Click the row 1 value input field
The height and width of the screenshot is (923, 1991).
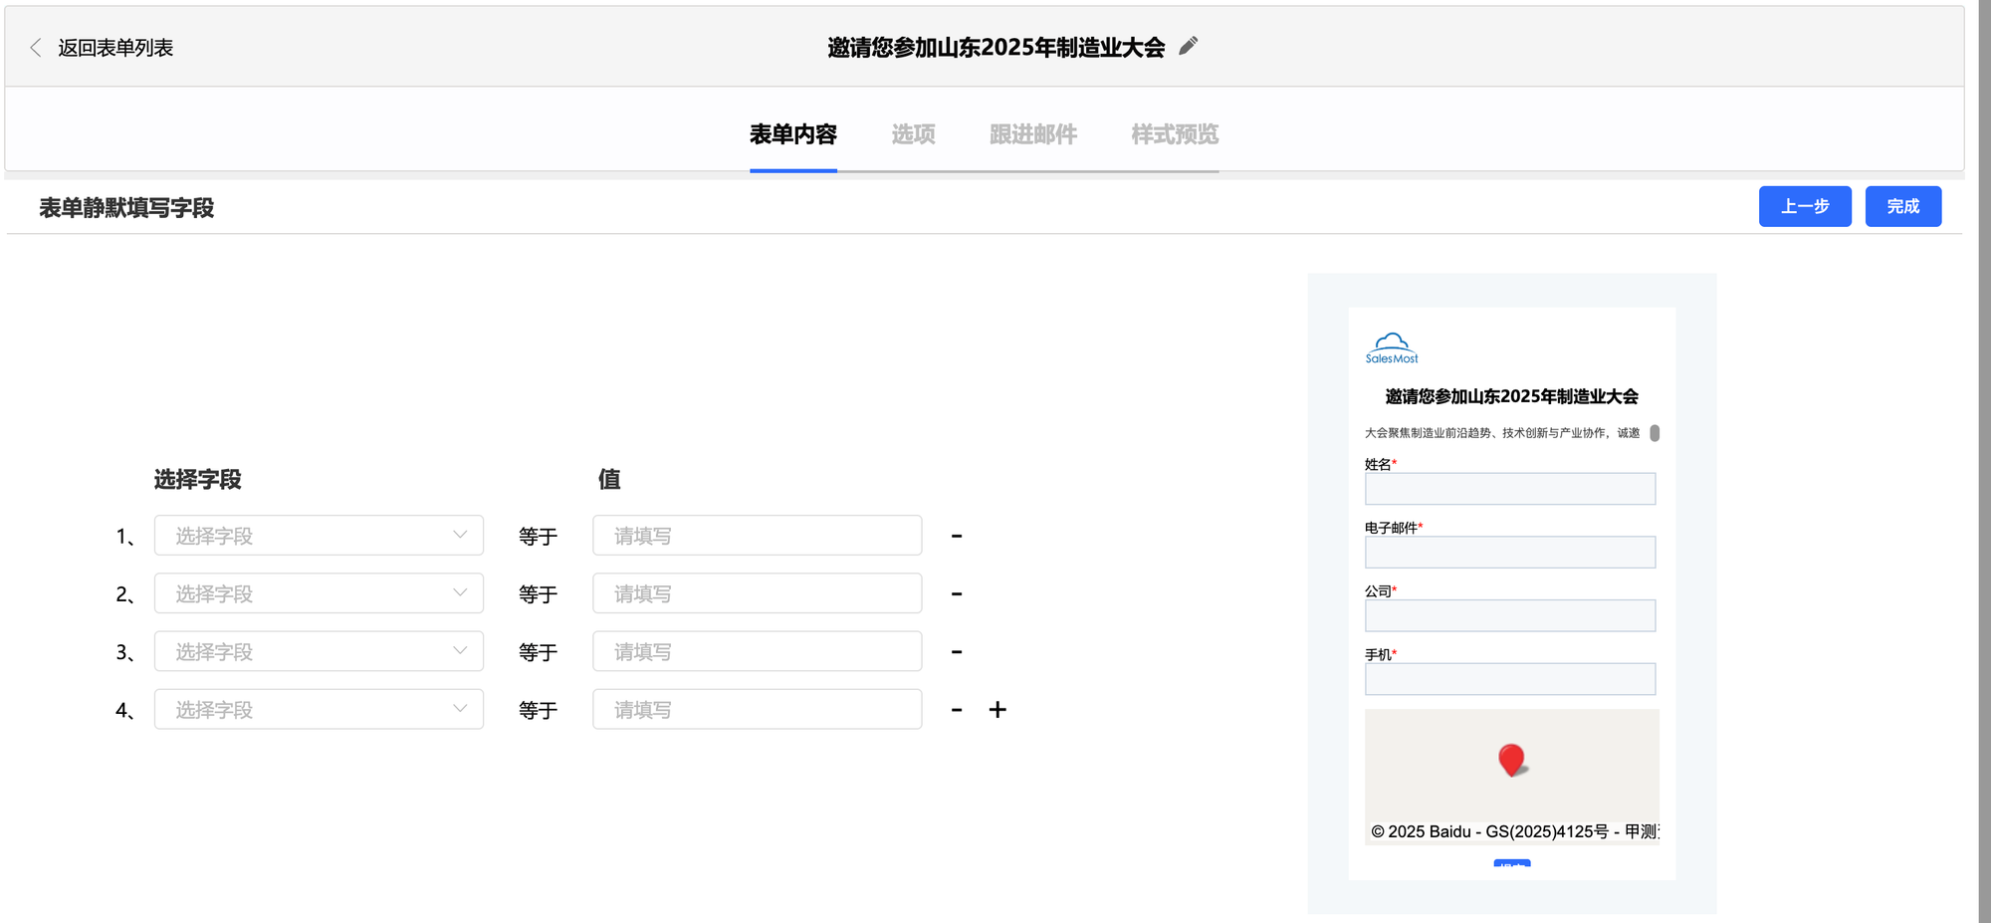point(757,536)
